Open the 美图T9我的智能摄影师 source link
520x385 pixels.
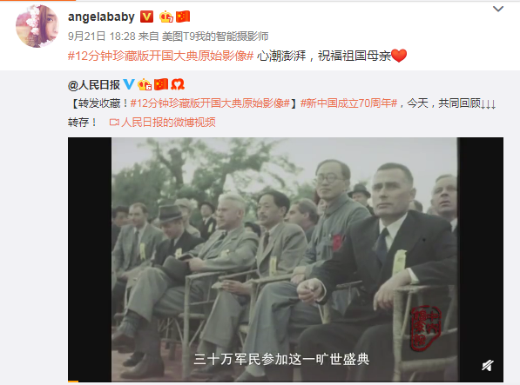tap(215, 36)
